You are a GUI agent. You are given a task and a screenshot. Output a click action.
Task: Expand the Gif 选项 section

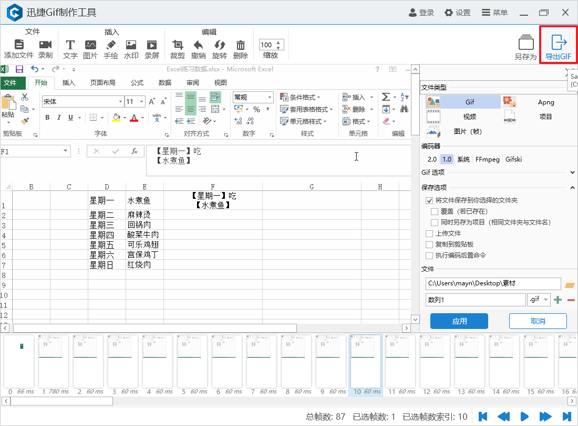point(572,172)
